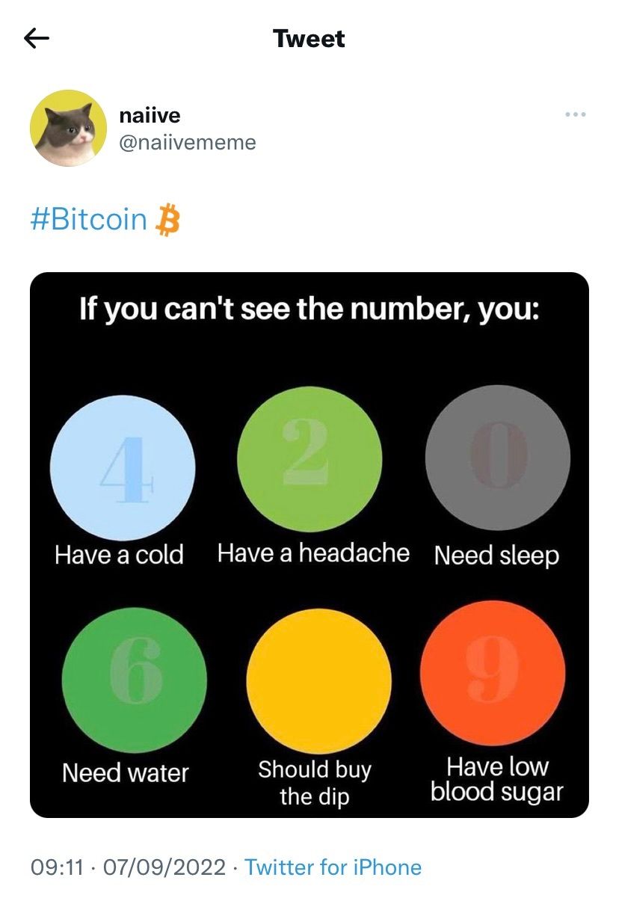The image size is (619, 898).
Task: Open the #Bitcoin hashtag
Action: [x=89, y=220]
